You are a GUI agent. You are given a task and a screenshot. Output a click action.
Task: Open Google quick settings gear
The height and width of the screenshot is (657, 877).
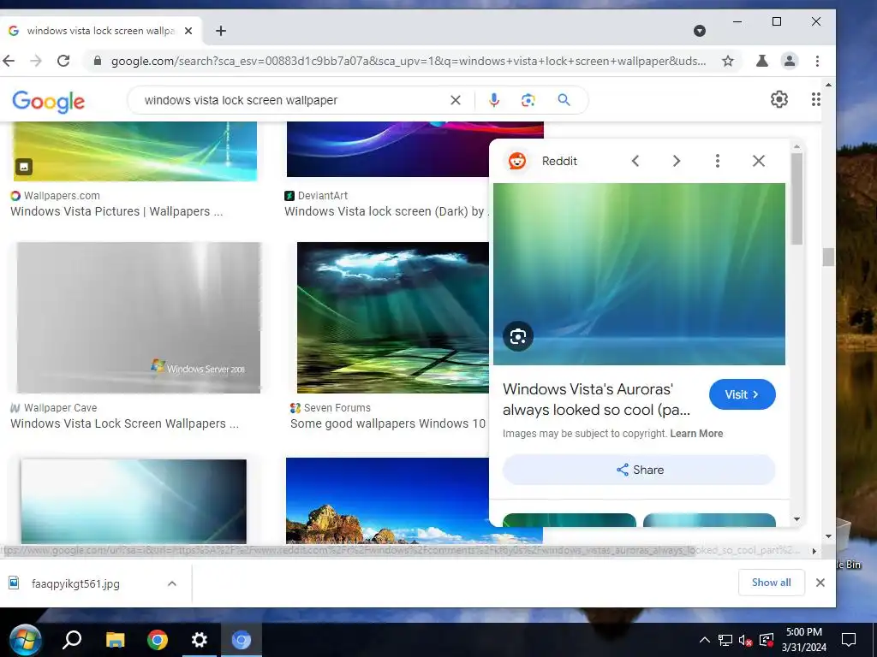pyautogui.click(x=779, y=99)
